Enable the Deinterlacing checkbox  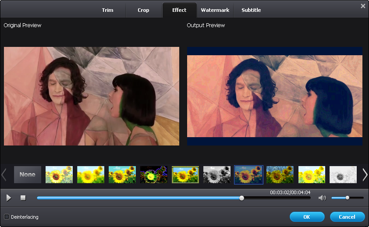pyautogui.click(x=7, y=216)
